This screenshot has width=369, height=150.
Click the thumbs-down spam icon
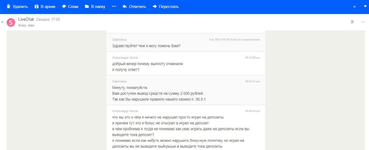click(64, 7)
